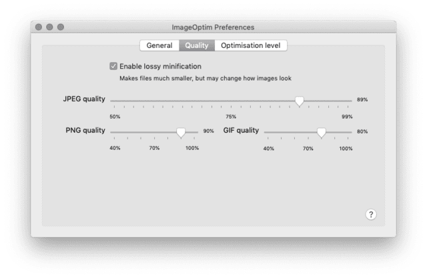Set JPEG quality to the 75% mark

tap(231, 101)
